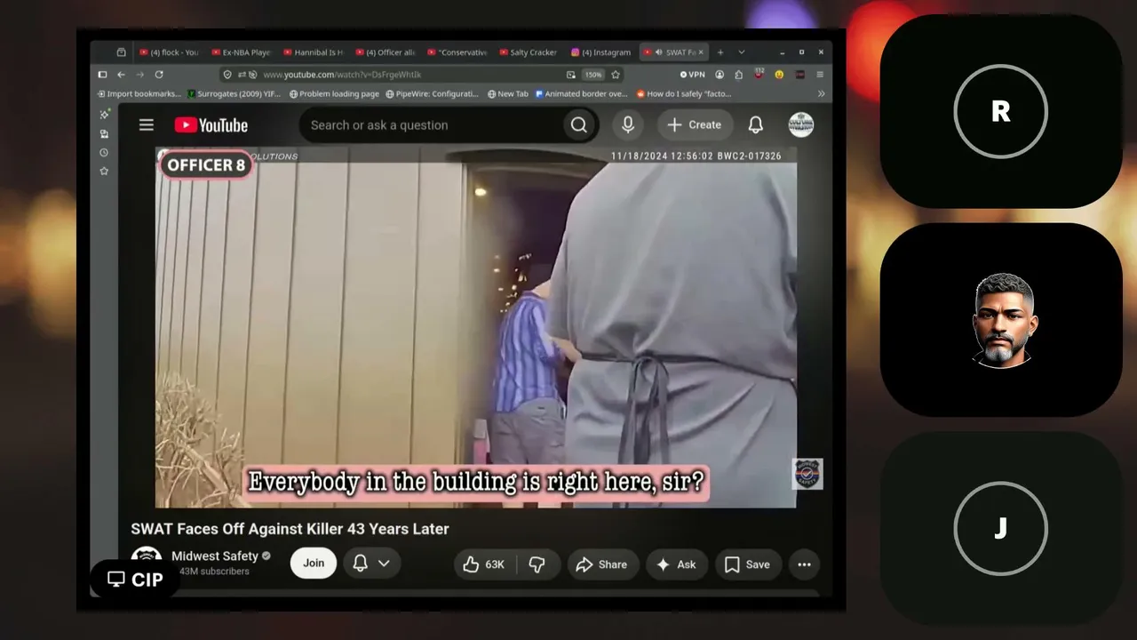Switch to the '(4) flock - You' tab
Screen dimensions: 1137x640
point(169,52)
